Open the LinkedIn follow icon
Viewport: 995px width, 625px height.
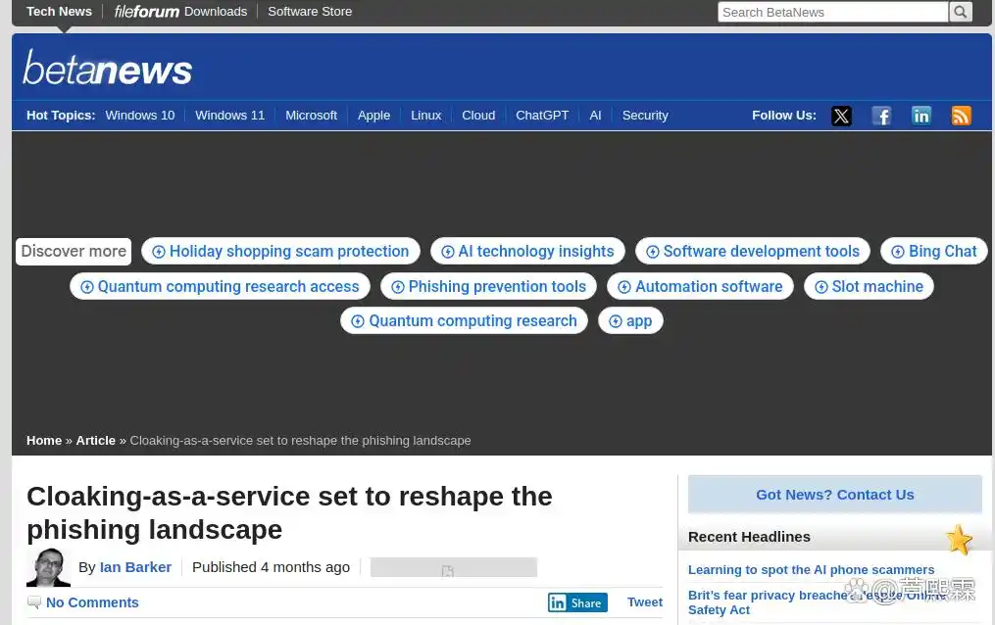[x=921, y=116]
